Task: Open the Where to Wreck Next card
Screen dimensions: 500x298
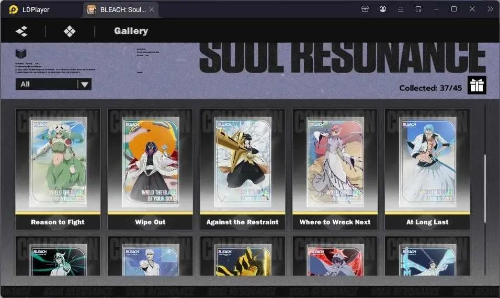Action: click(x=335, y=169)
